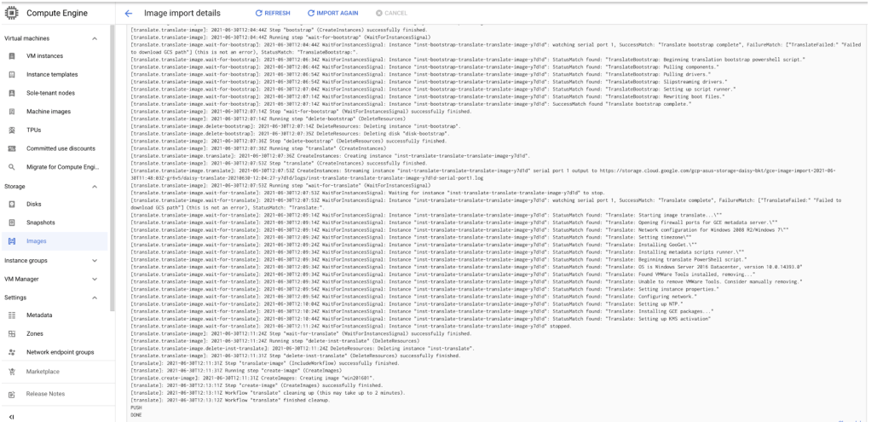Select Snapshots in the sidebar menu
The image size is (871, 422).
point(40,223)
